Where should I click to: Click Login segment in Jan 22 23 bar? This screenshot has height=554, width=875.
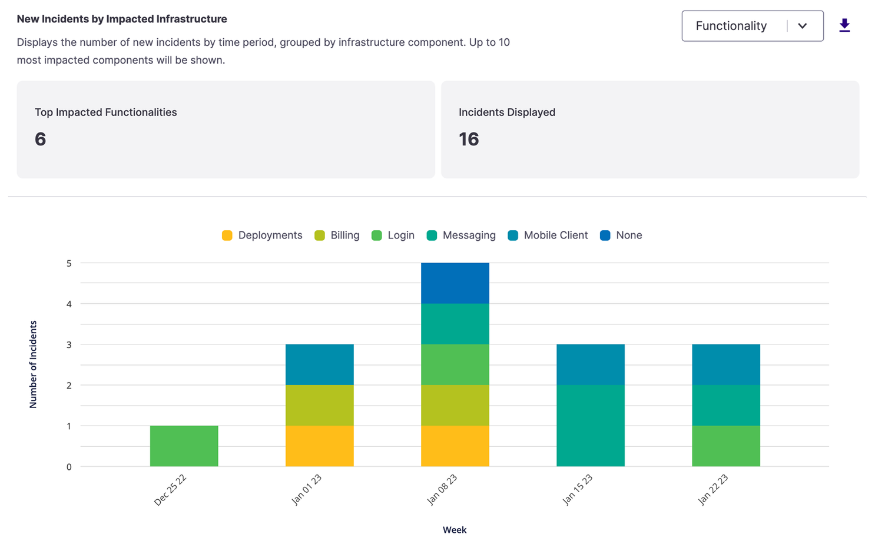pyautogui.click(x=726, y=446)
